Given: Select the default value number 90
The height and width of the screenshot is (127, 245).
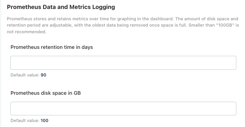Looking at the screenshot, I should click(x=43, y=75).
